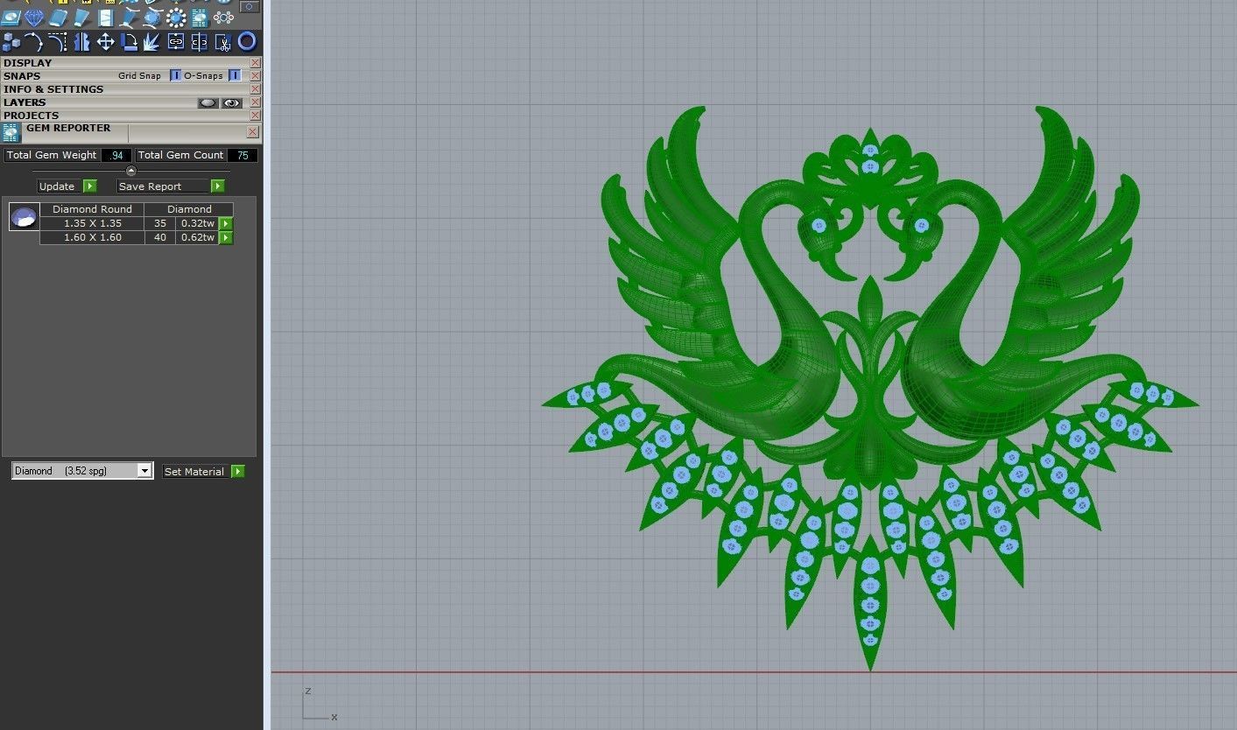Click the 0.62tw weight cell
Viewport: 1237px width, 730px height.
[x=197, y=237]
